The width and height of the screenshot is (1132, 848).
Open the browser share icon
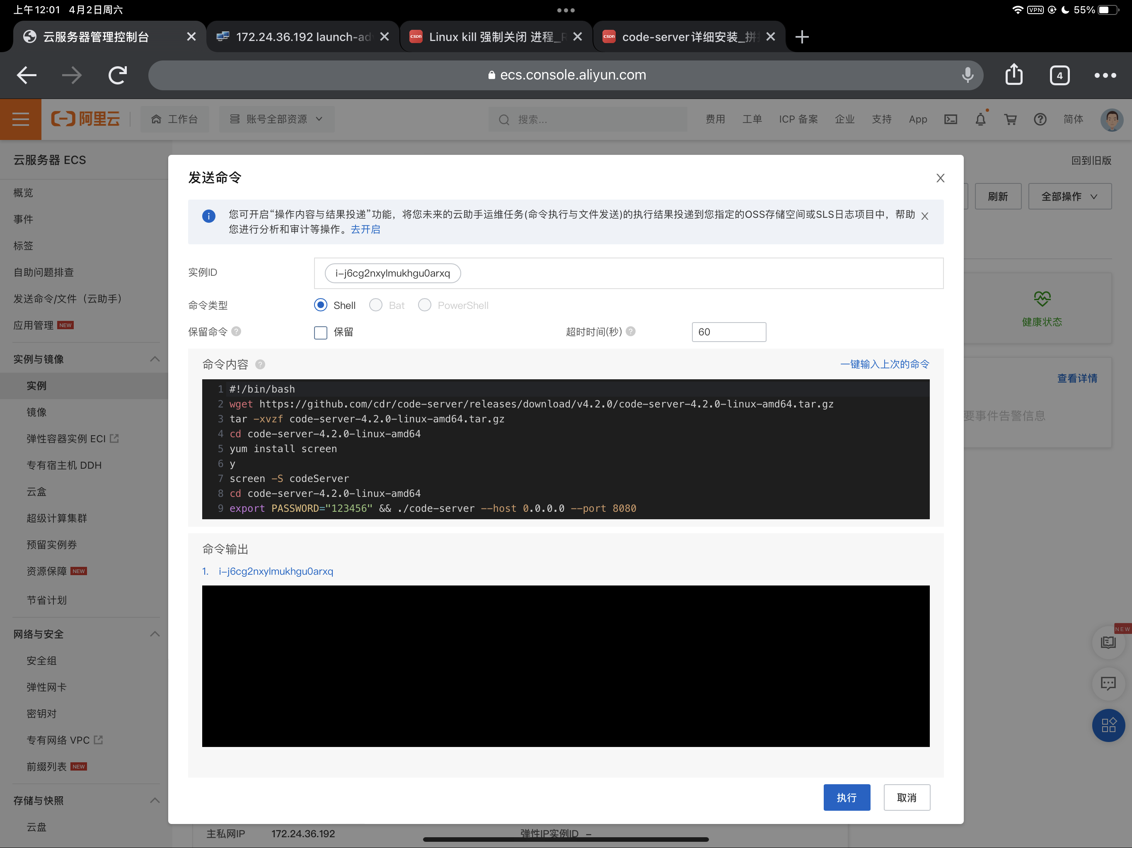[x=1014, y=75]
